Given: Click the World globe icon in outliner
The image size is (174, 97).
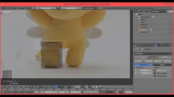Looking at the screenshot, I should click(139, 19).
